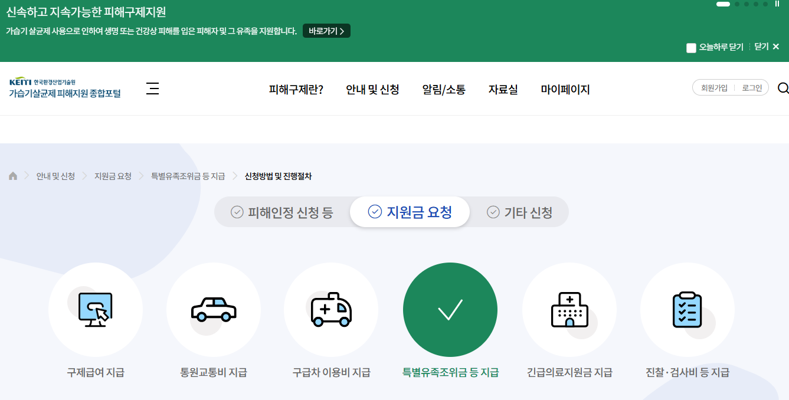Go to the second banner slide dot

[x=737, y=4]
